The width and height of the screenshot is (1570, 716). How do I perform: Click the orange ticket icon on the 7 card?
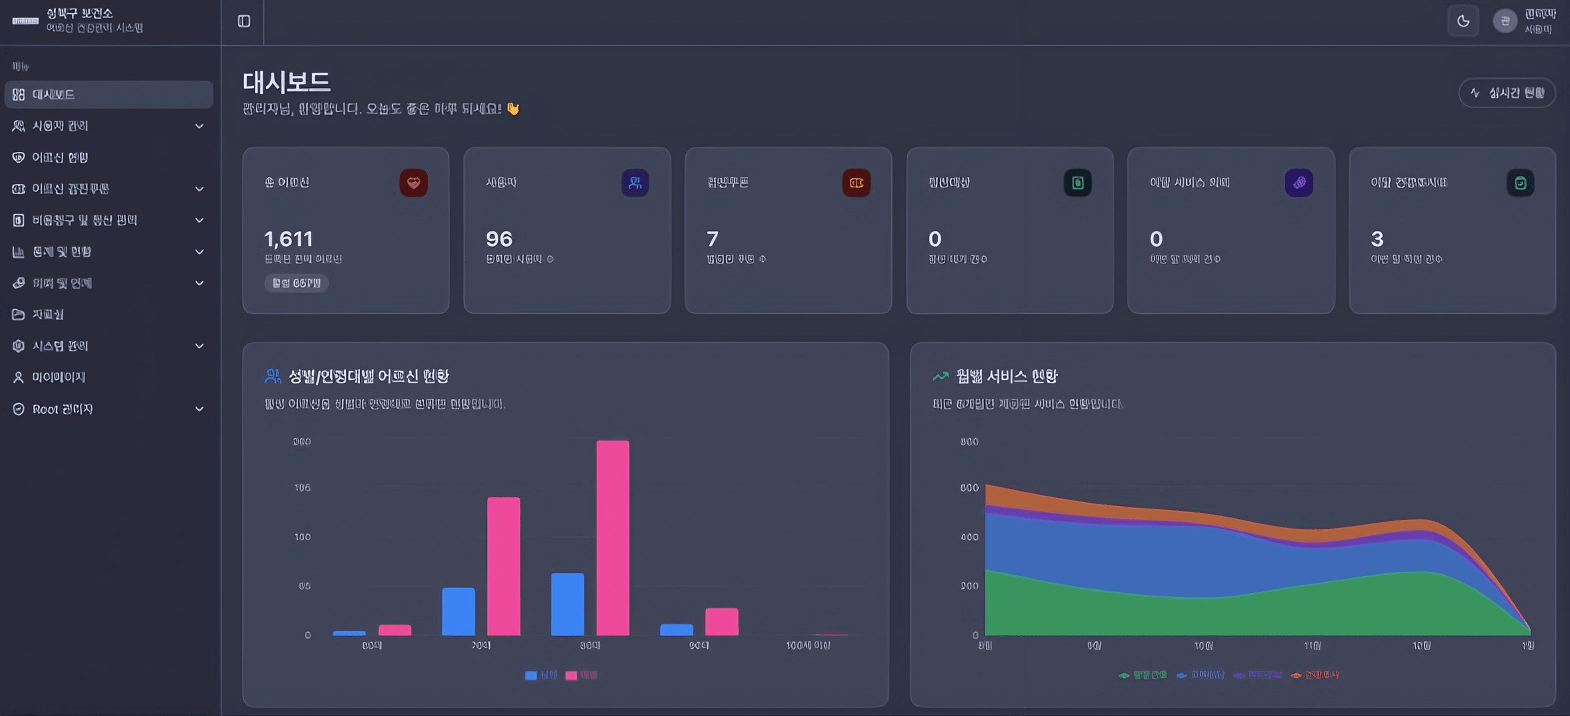(855, 183)
